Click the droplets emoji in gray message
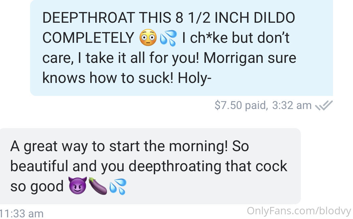353x219 pixels. point(118,186)
